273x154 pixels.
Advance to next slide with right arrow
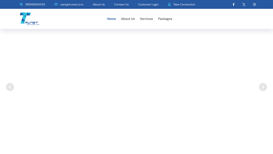(263, 87)
